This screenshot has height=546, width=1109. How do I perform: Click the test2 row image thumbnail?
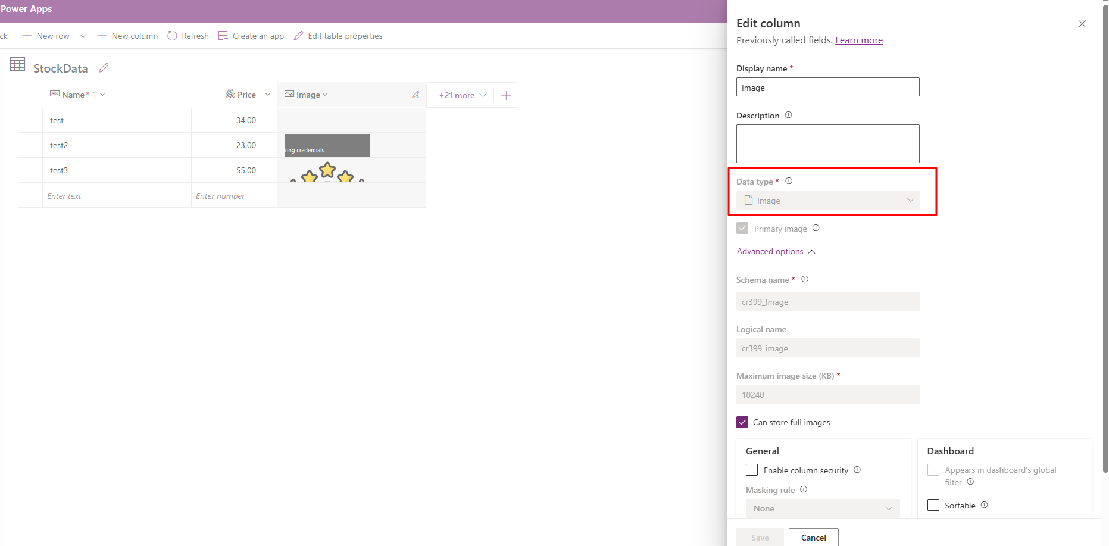(327, 145)
